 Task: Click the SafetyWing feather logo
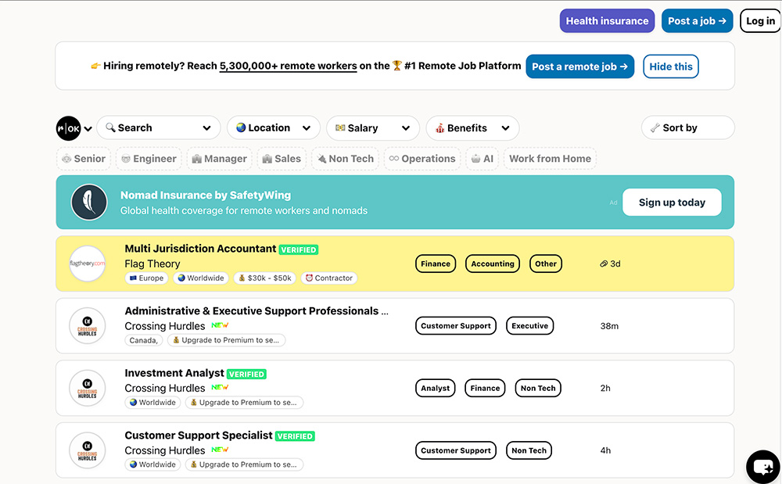point(89,203)
